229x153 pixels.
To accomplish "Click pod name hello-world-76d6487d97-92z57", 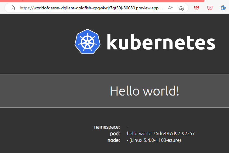I will pyautogui.click(x=161, y=134).
